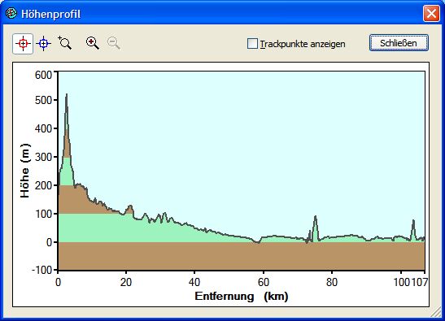
Task: Click the '107' x-axis end value
Action: click(420, 282)
